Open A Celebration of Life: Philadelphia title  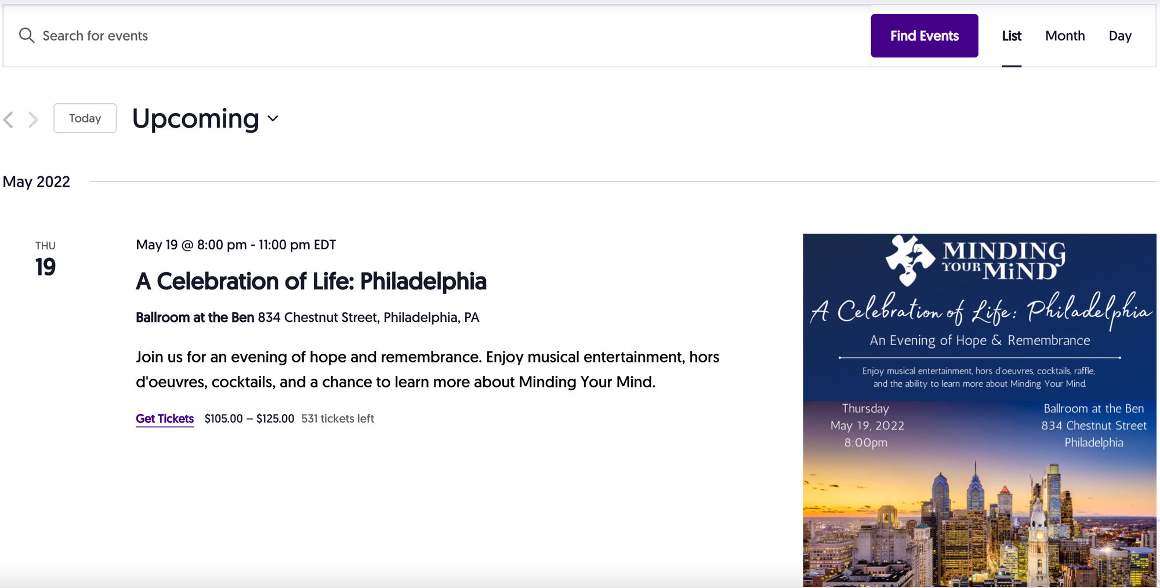[311, 282]
